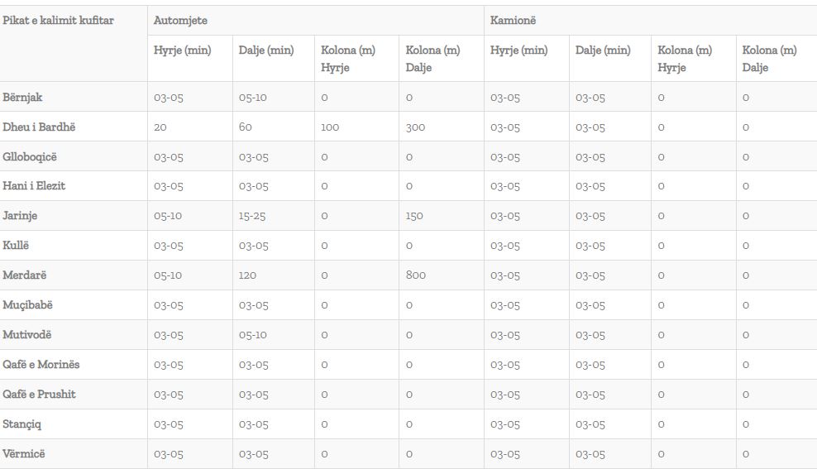Select the 300 column value for Dheu i Bardhë
Viewport: 817px width, 469px height.
[x=415, y=127]
